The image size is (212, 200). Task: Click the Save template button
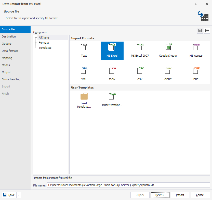[9, 195]
